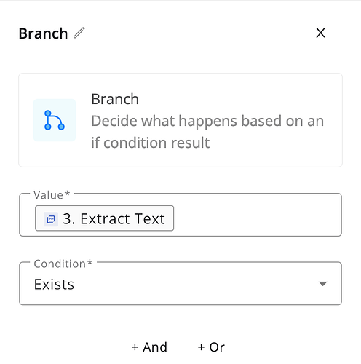This screenshot has width=361, height=364.
Task: Click the blue branch node icon
Action: coord(55,120)
